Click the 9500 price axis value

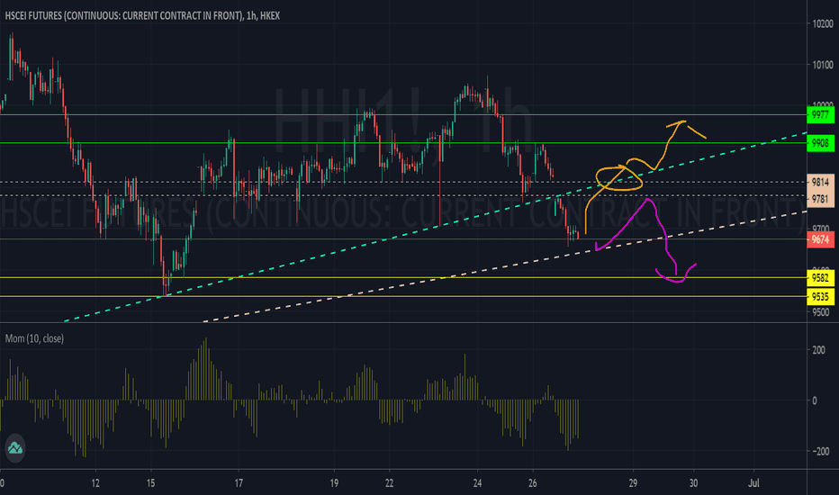pyautogui.click(x=820, y=312)
